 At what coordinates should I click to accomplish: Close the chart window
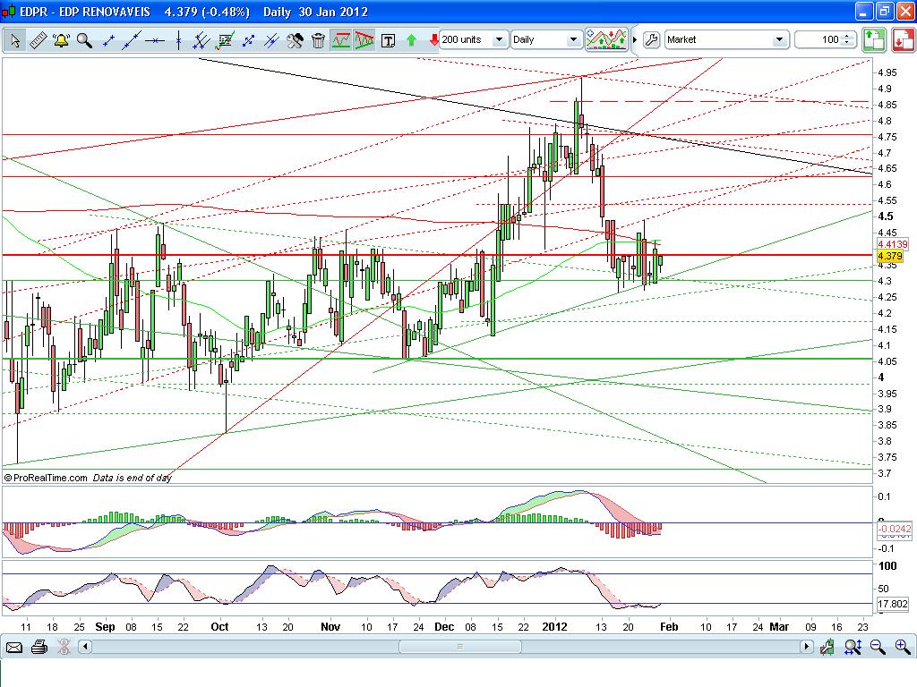coord(904,11)
